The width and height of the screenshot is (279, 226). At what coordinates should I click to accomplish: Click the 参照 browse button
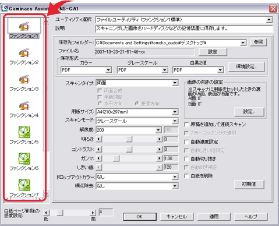259,42
